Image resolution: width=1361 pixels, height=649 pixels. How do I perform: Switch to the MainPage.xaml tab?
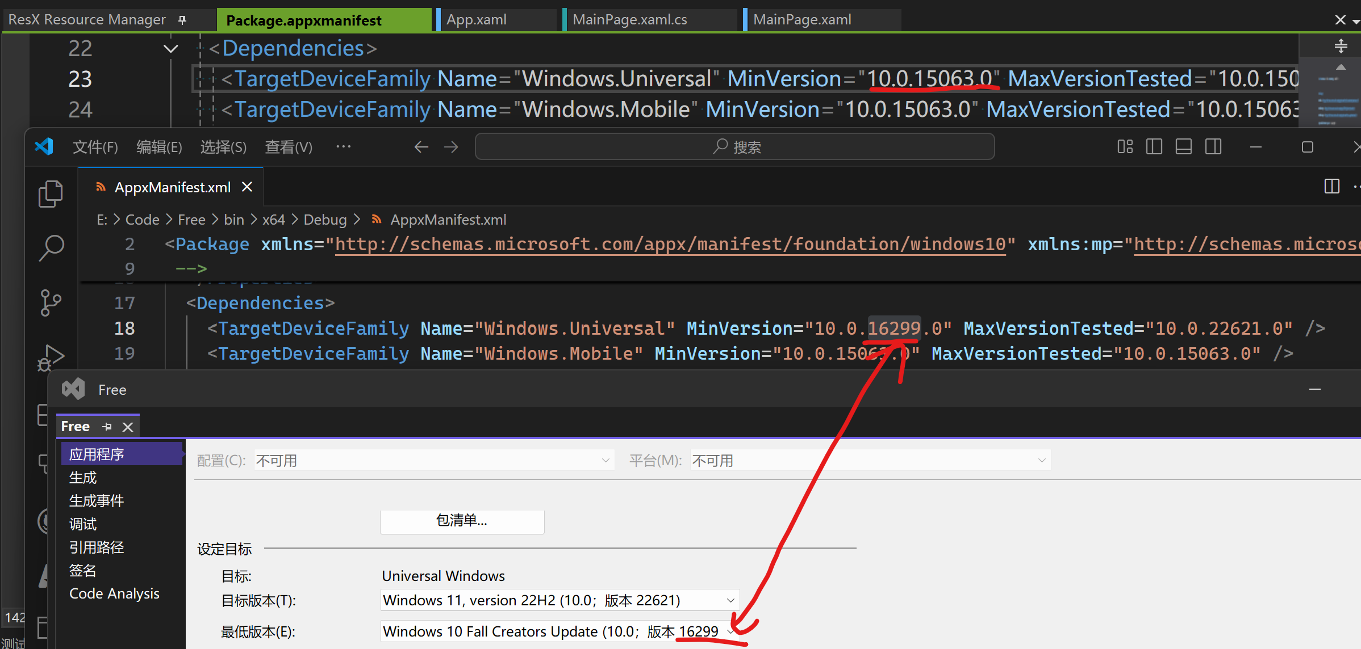(x=801, y=19)
